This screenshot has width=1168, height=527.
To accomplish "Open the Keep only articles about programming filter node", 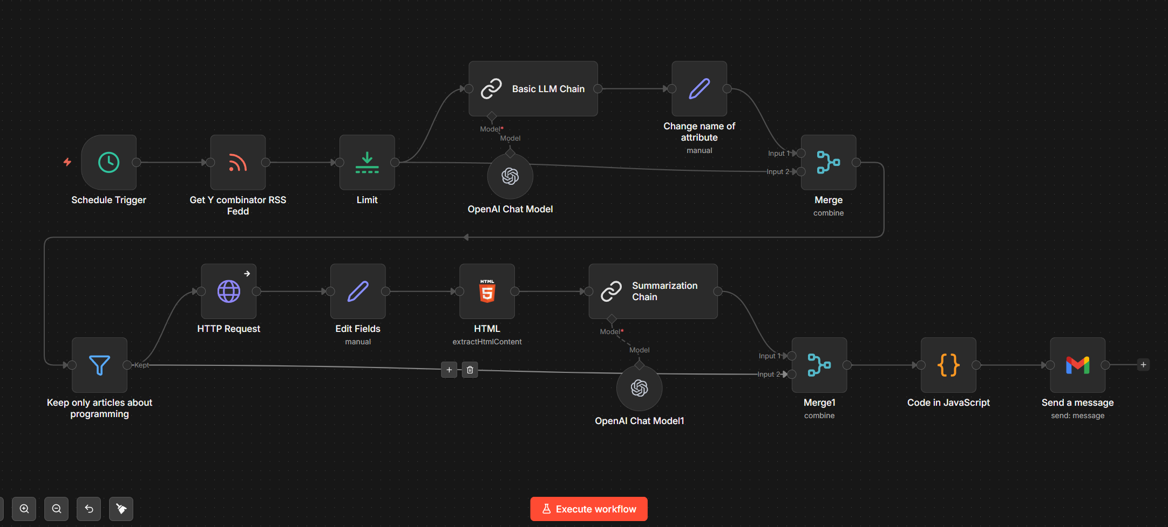I will click(99, 365).
